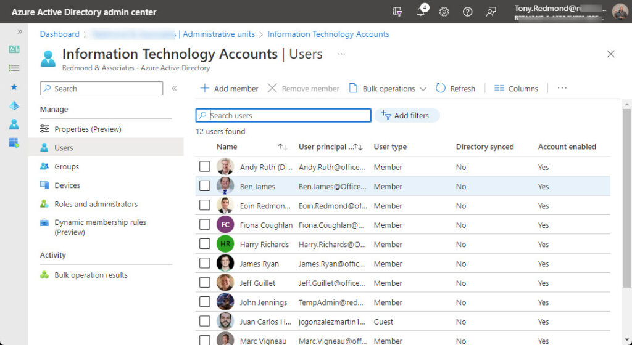Tick the checkbox for James Ryan

205,263
